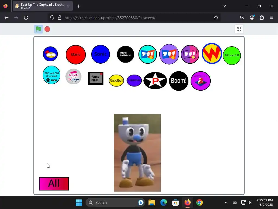Bookmark this page with the star

pyautogui.click(x=216, y=18)
